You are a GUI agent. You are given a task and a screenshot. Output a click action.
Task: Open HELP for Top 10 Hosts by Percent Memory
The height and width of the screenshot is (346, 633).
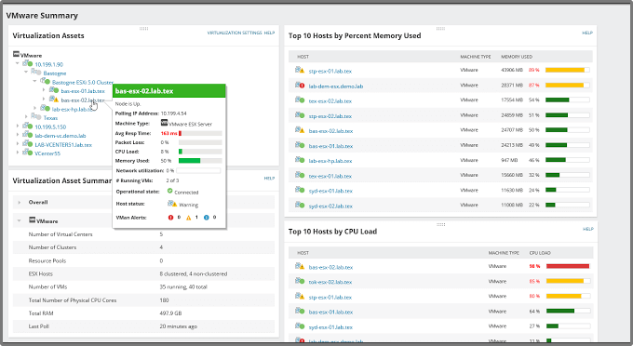[587, 33]
